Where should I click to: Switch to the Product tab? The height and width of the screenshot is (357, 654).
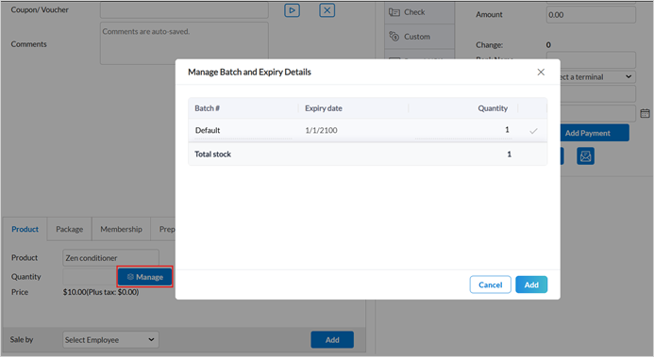(x=25, y=229)
